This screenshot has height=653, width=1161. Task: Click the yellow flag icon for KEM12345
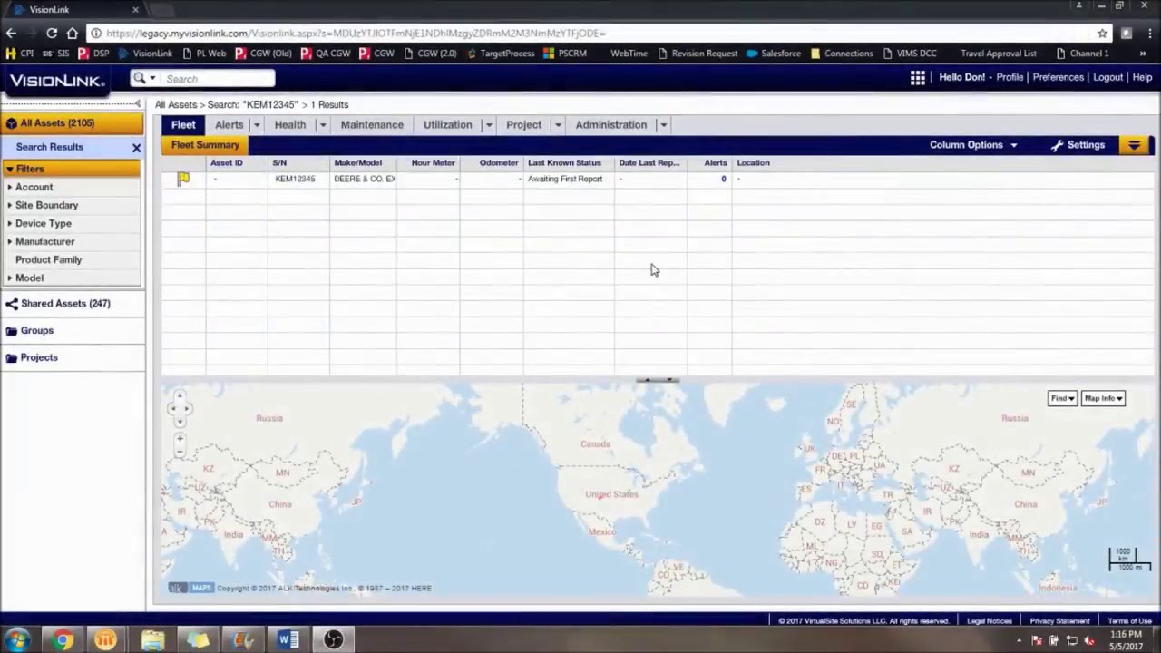click(x=183, y=179)
